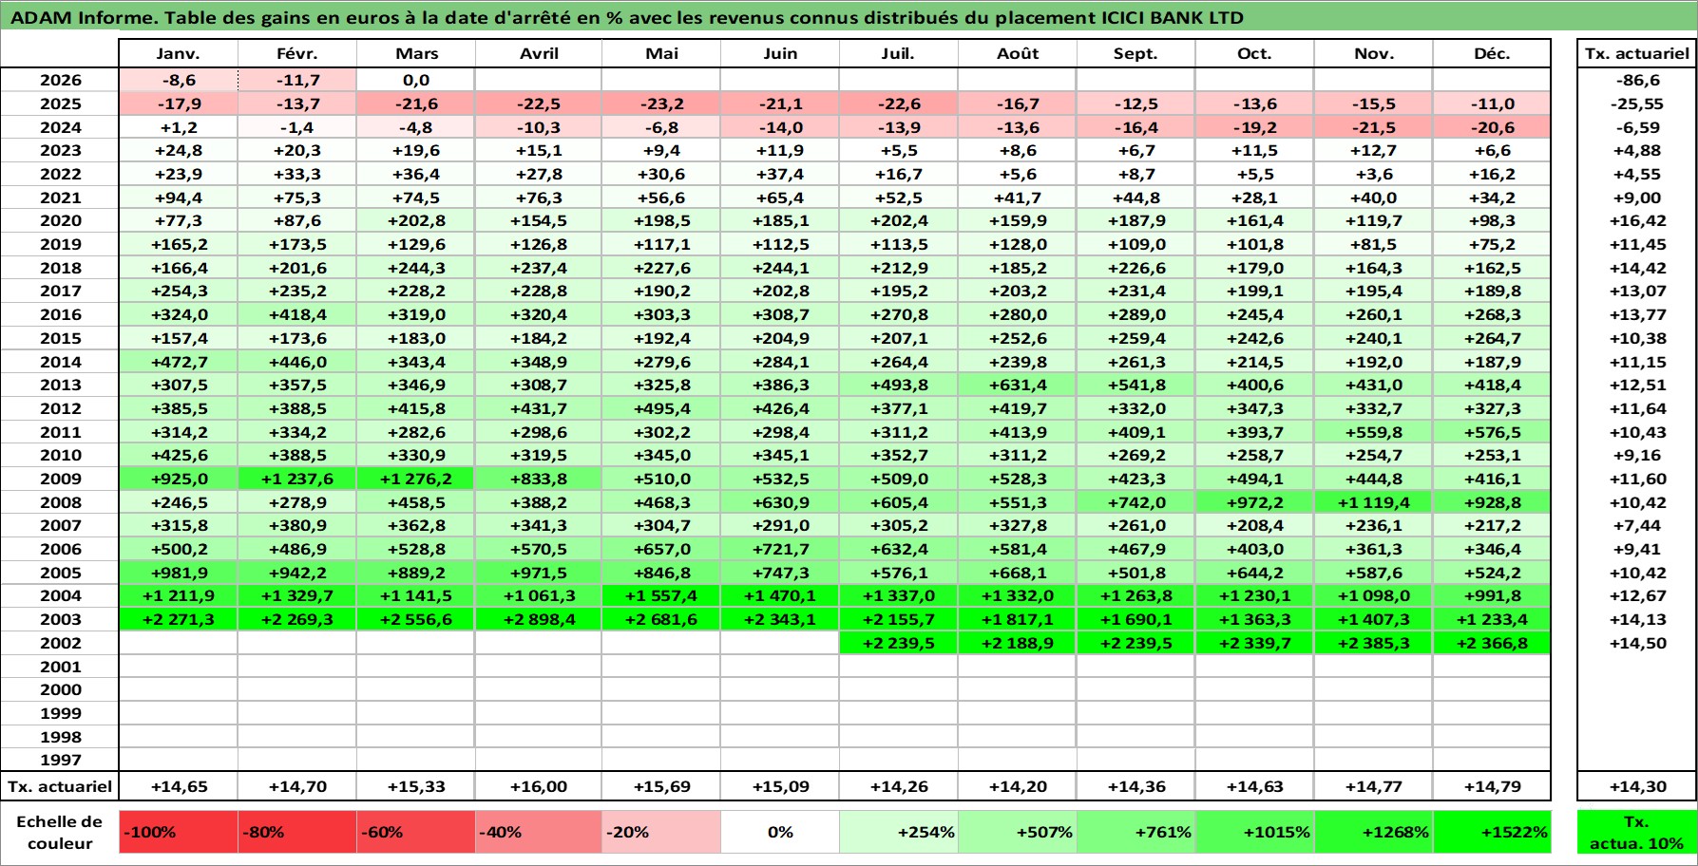The image size is (1698, 866).
Task: Click the cell with value +1 237,6
Action: click(x=297, y=479)
